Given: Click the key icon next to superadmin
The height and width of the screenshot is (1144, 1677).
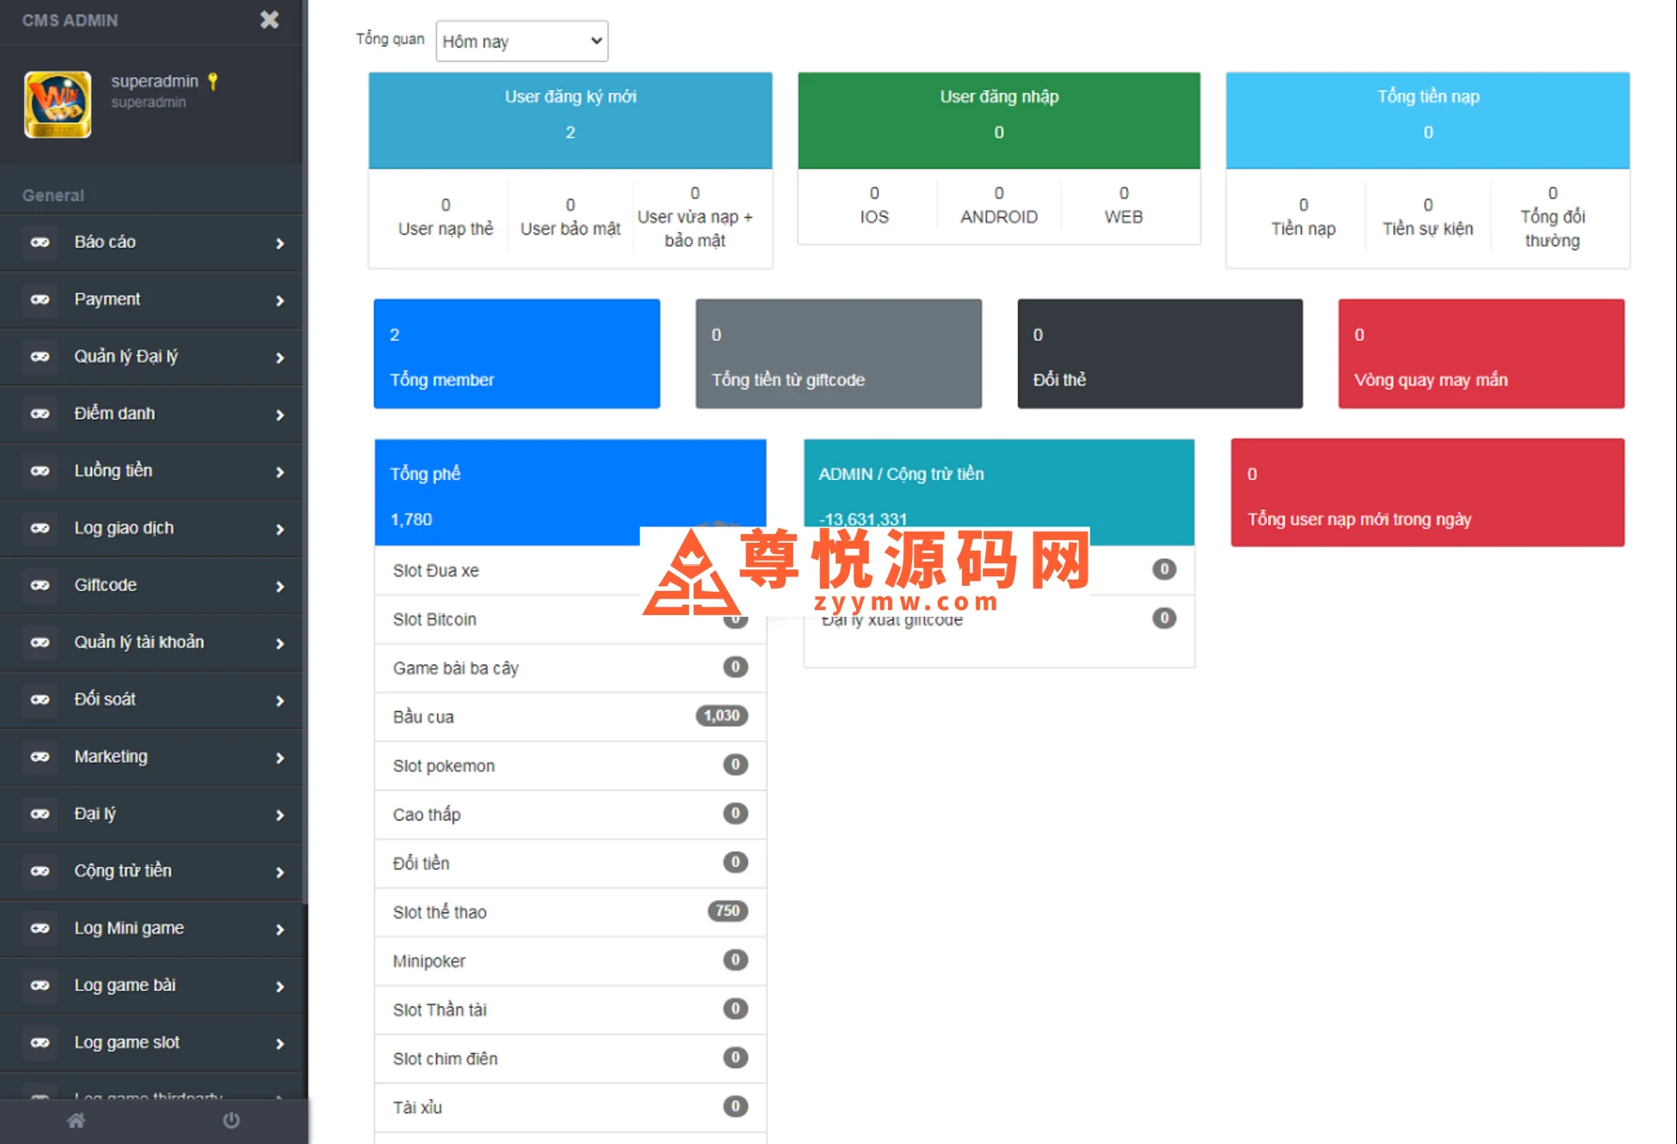Looking at the screenshot, I should 213,82.
